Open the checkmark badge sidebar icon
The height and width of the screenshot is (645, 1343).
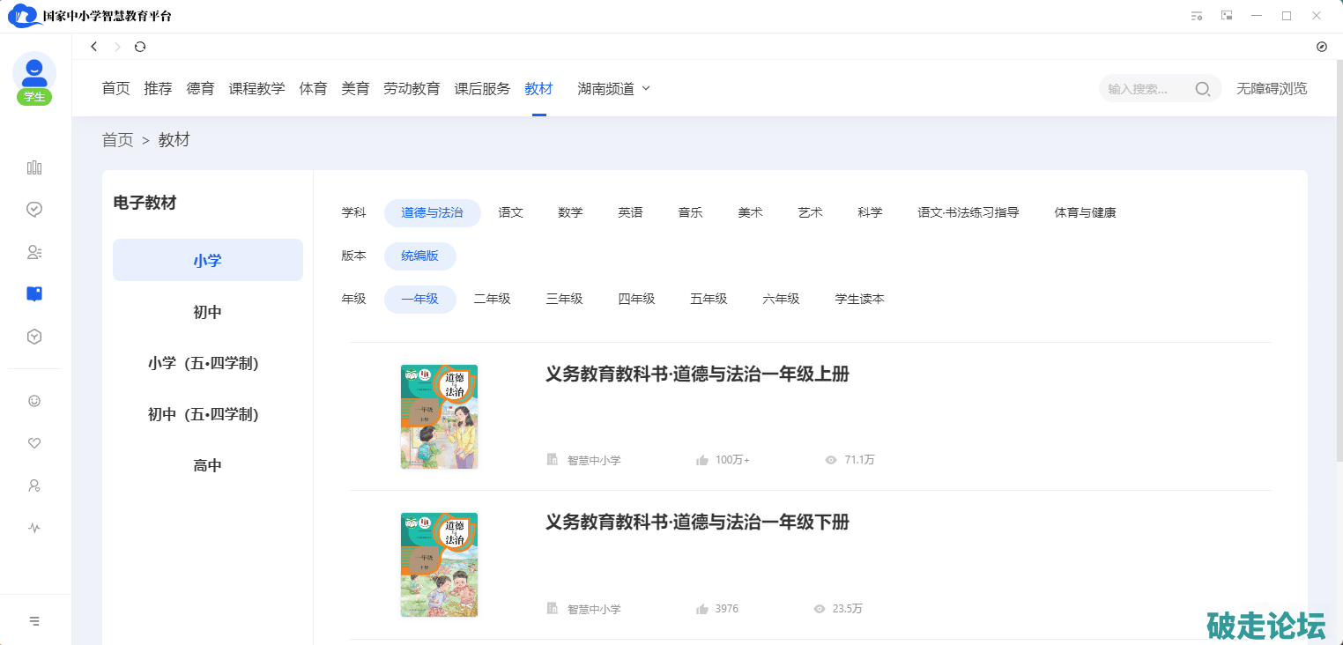click(x=34, y=210)
